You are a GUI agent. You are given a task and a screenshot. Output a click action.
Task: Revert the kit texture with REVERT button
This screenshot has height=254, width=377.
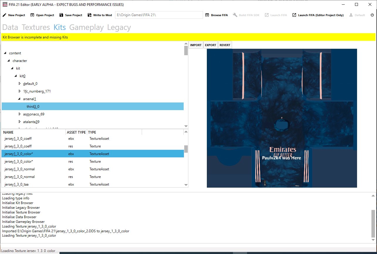click(225, 45)
